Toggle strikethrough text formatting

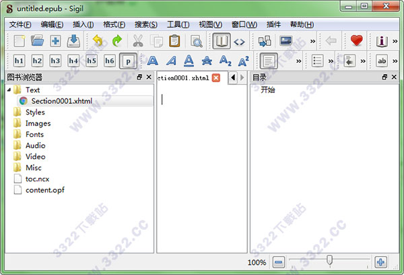tap(207, 61)
